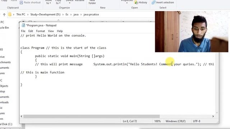Expand chevron after java breadcrumb
Screen dimensions: 230x129
pyautogui.click(x=81, y=14)
